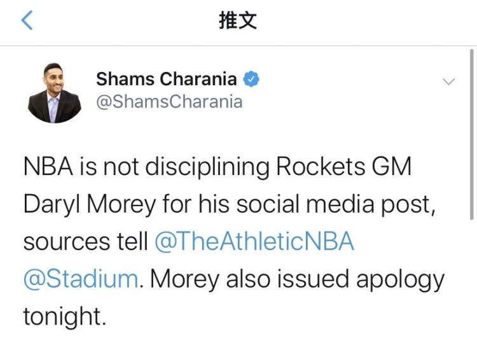Click the word 'sources' in the tweet

67,242
